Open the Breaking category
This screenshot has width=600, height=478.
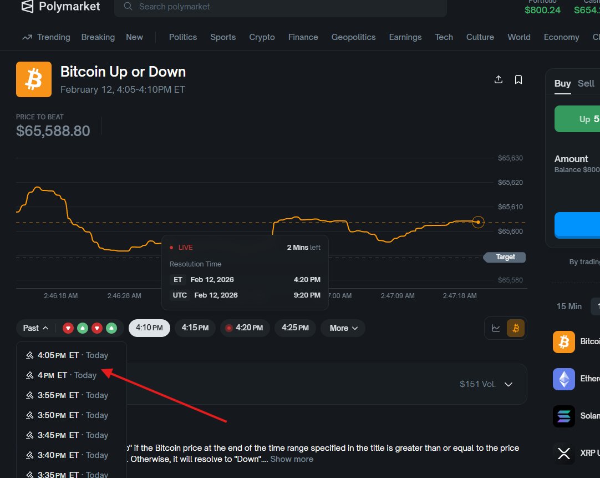click(x=98, y=37)
